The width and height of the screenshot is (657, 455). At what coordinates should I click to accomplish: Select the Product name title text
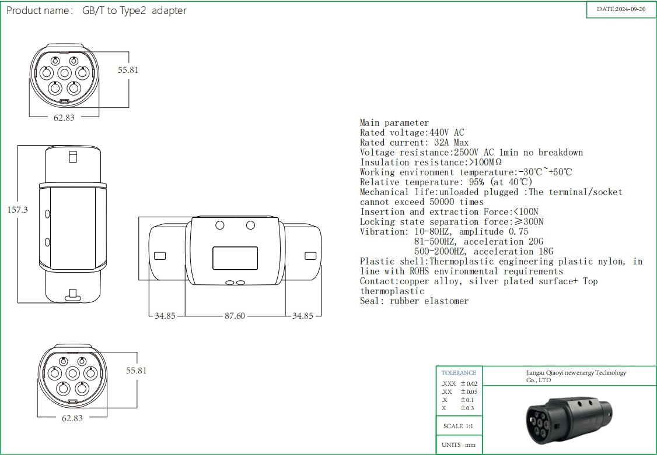[x=96, y=11]
